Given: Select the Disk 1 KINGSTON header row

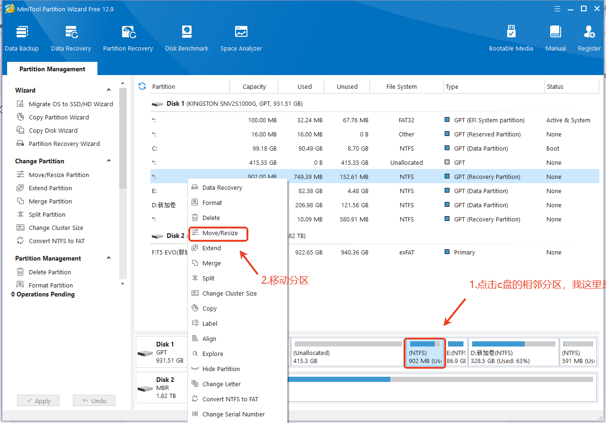Looking at the screenshot, I should [375, 103].
